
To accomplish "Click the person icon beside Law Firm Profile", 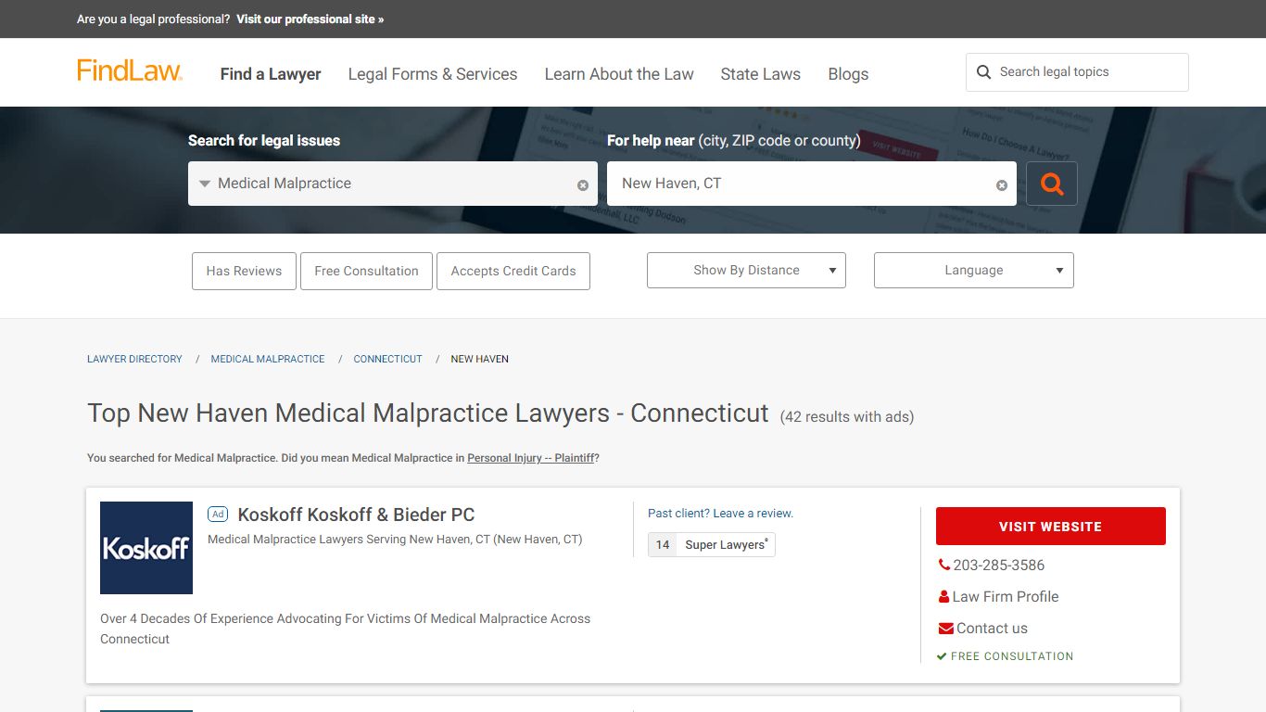I will [x=944, y=597].
